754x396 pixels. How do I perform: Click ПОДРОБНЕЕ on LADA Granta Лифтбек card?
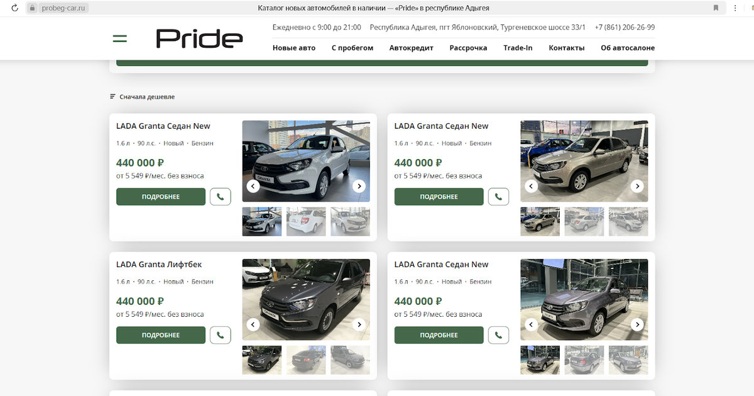[161, 335]
